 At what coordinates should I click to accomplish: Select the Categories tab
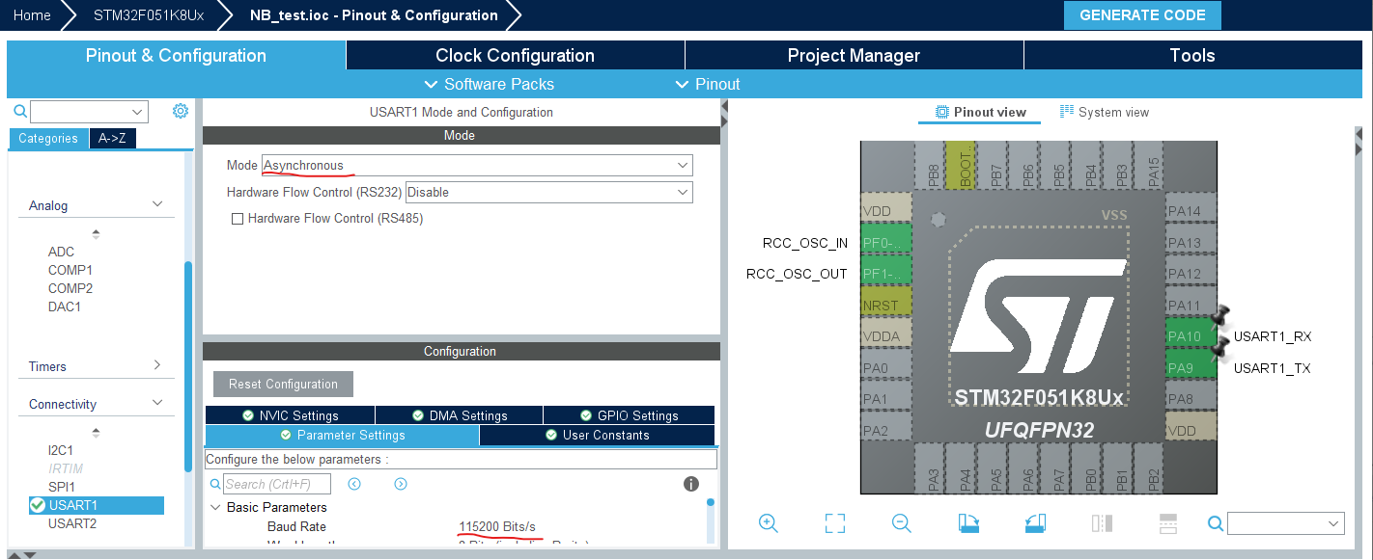(x=48, y=139)
